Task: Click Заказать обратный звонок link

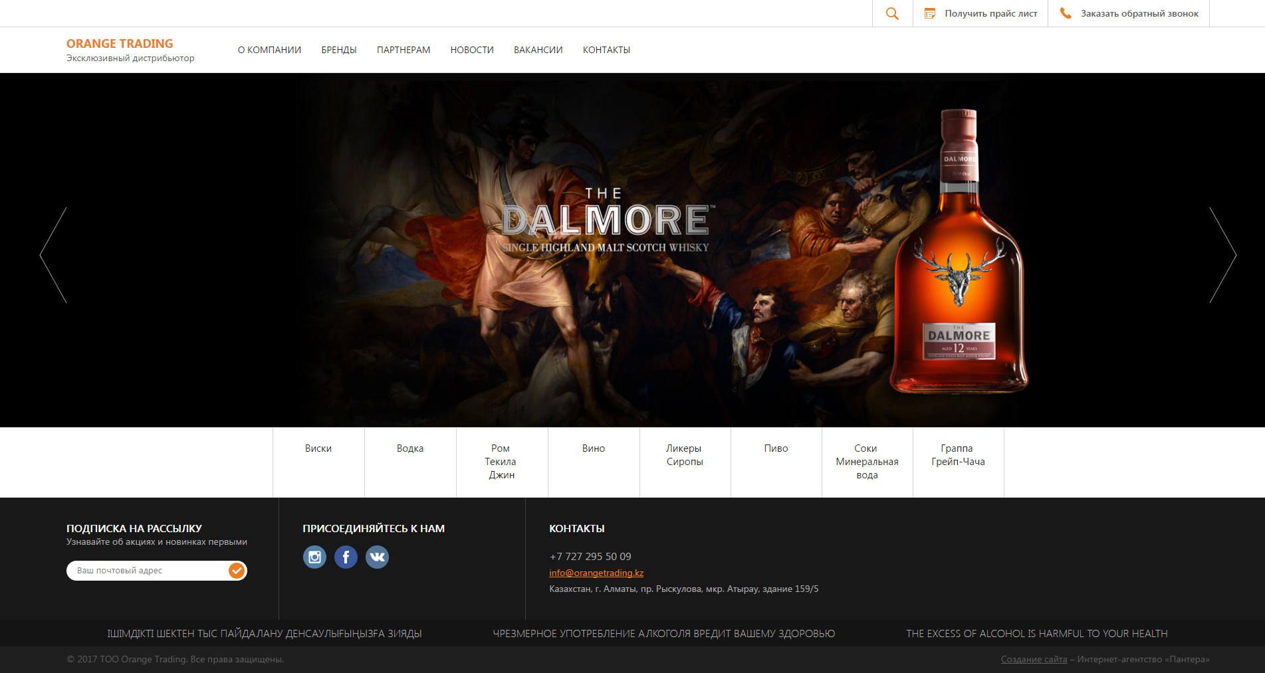Action: (x=1139, y=13)
